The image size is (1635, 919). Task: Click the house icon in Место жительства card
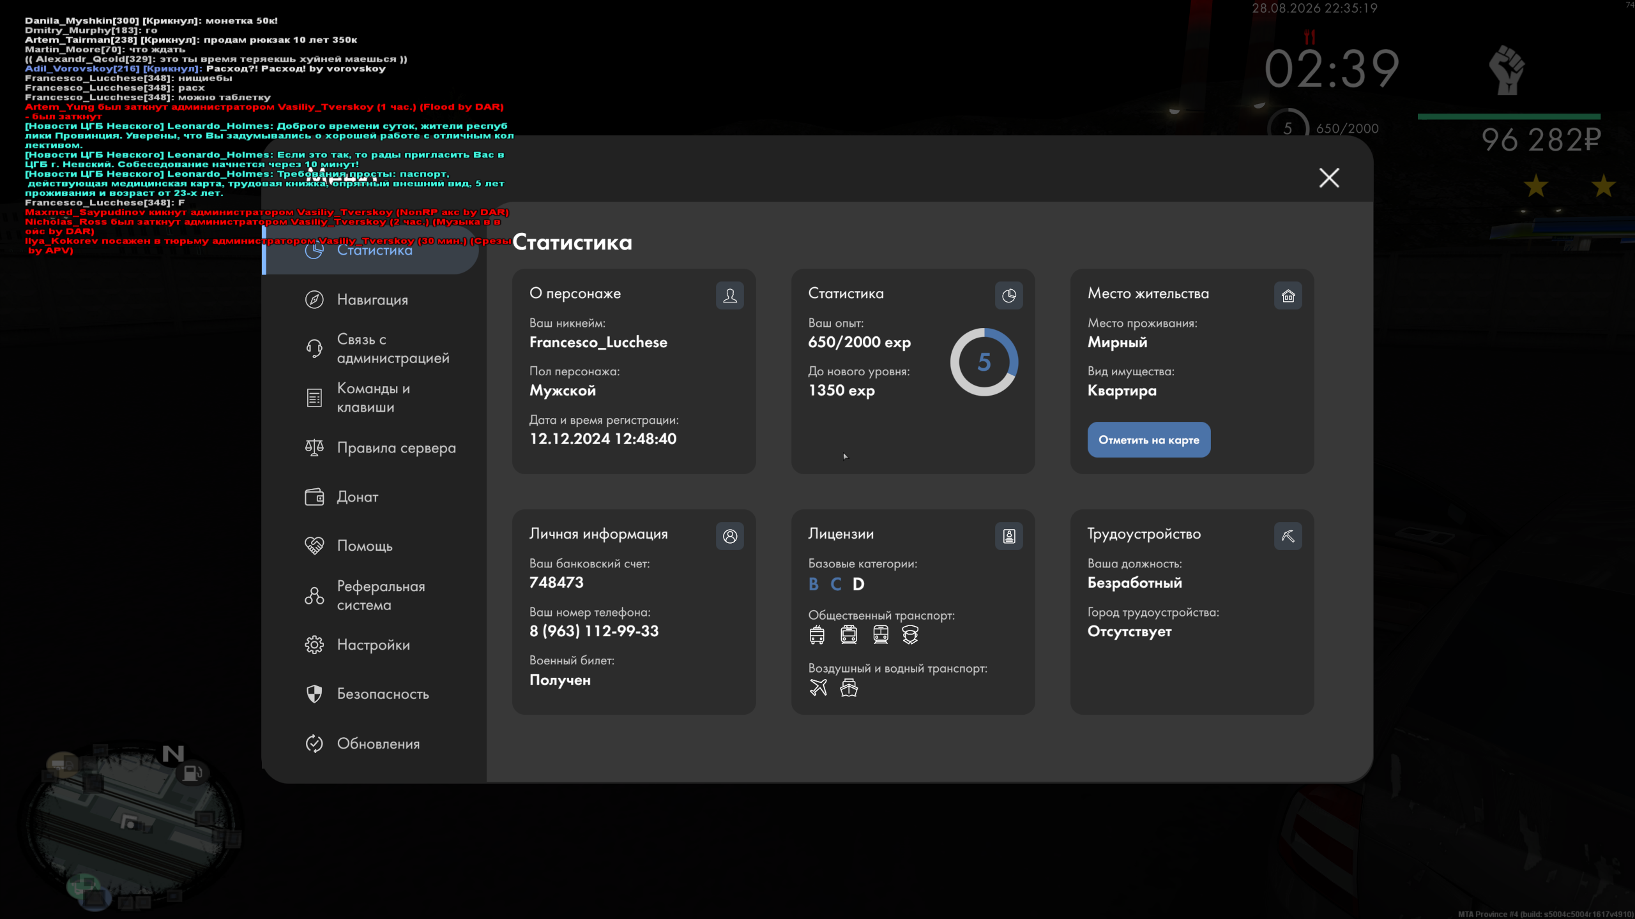pyautogui.click(x=1288, y=295)
